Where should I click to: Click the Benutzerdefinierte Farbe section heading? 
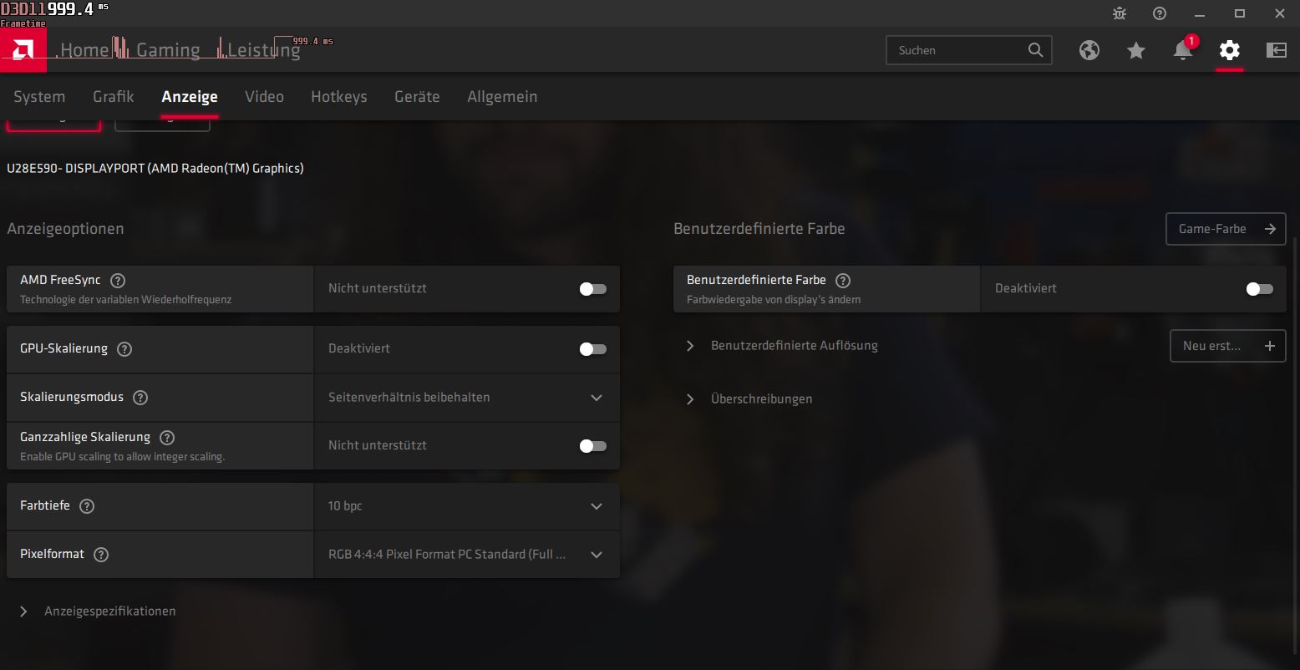759,229
